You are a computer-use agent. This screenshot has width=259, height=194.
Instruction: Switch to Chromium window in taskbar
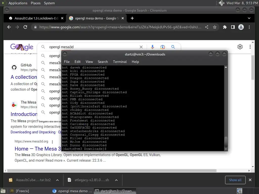coord(72,191)
